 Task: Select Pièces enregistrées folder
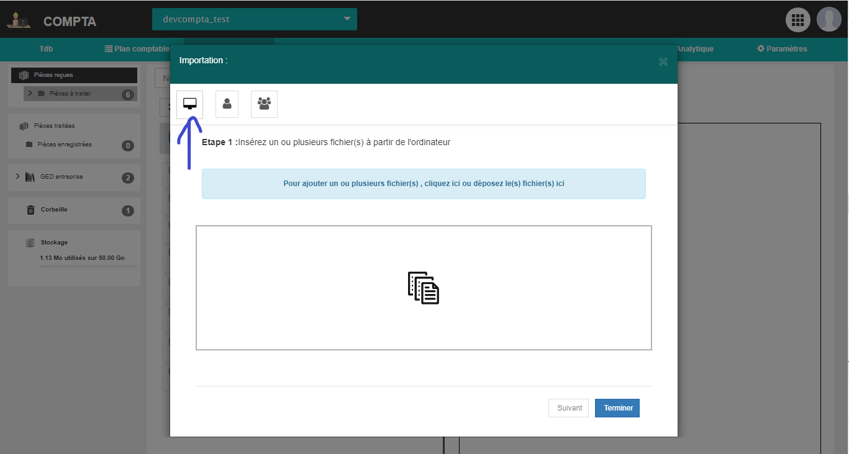64,145
